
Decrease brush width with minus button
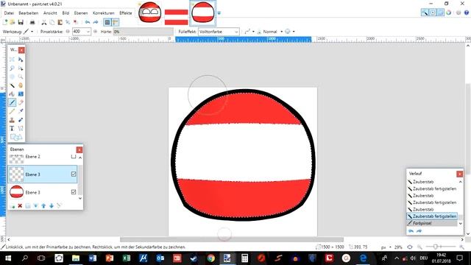(x=68, y=32)
